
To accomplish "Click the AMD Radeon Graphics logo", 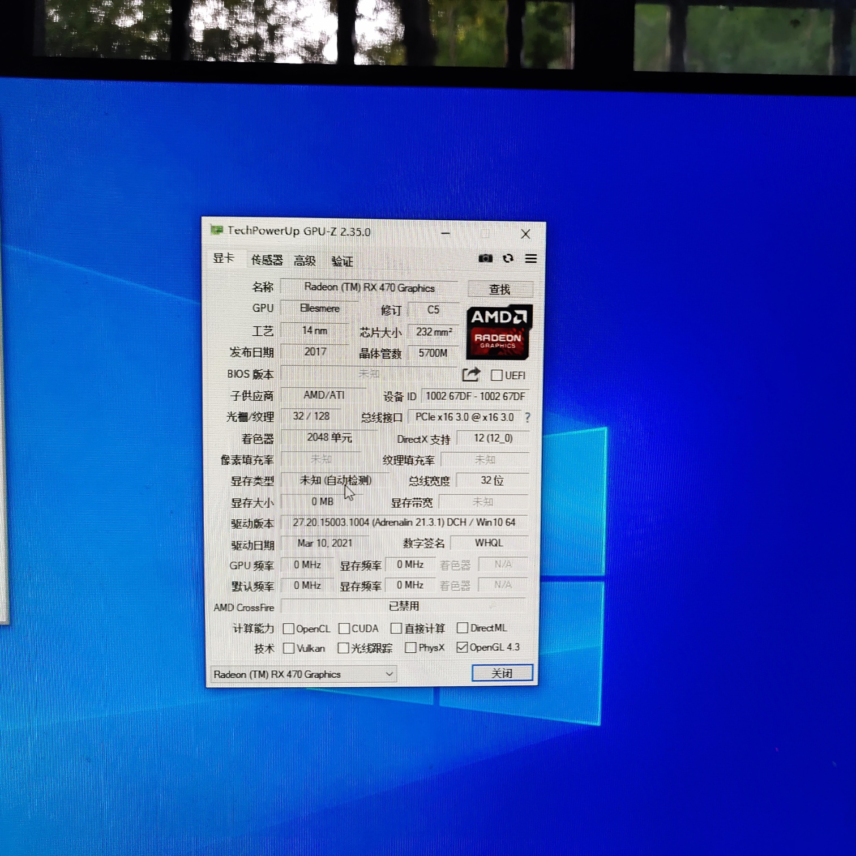I will (499, 332).
